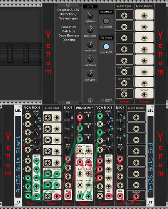This screenshot has height=209, width=168.
Task: Click the 'A-136 Guts Start' label text
Action: click(x=18, y=165)
